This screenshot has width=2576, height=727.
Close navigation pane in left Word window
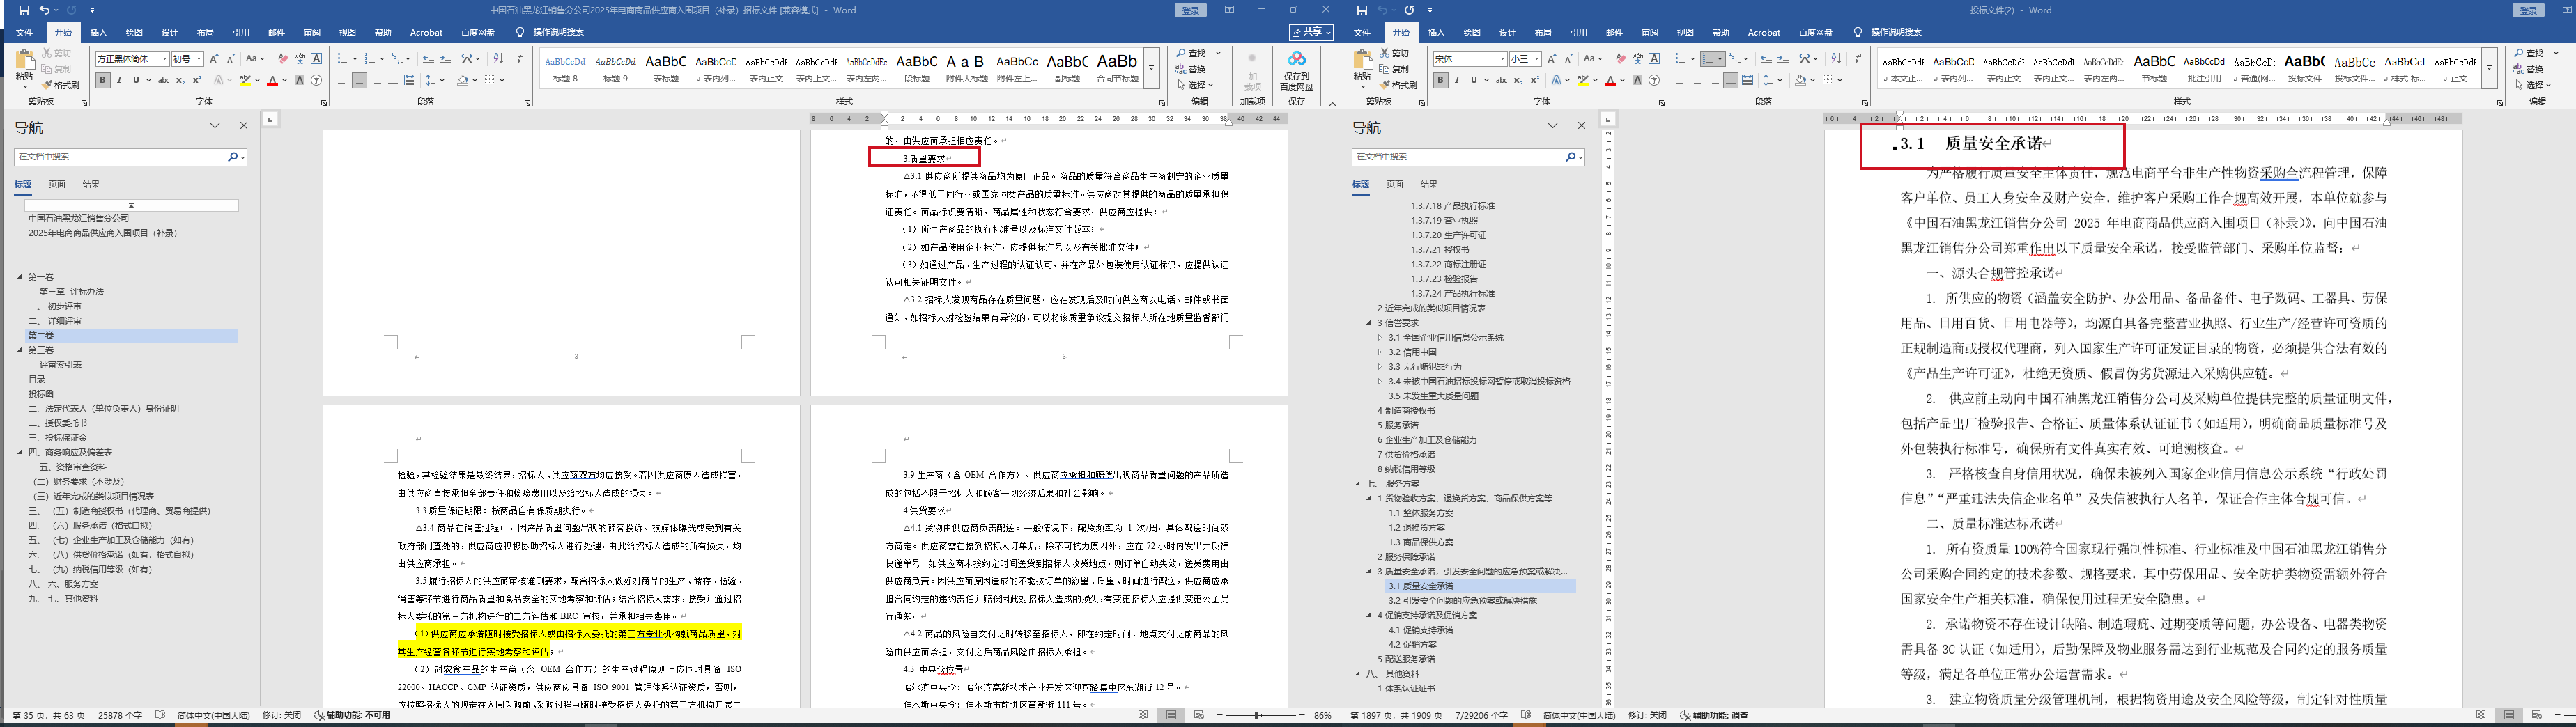click(243, 126)
